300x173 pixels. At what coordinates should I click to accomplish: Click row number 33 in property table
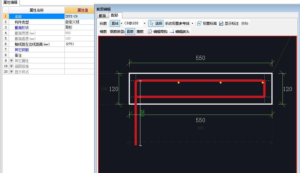[x=6, y=72]
